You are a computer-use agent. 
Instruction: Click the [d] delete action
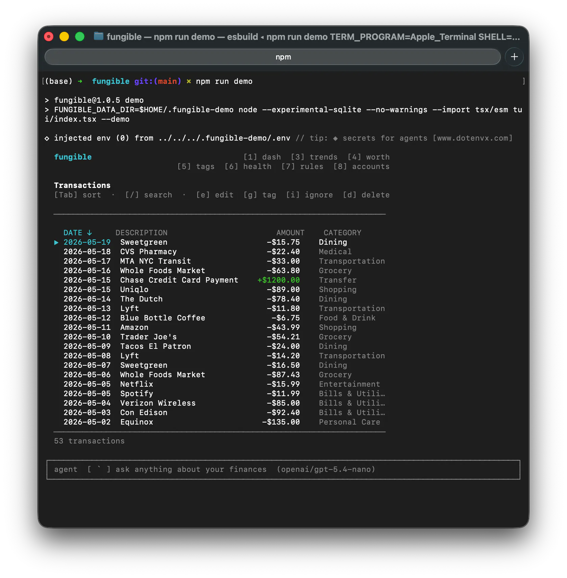[366, 195]
